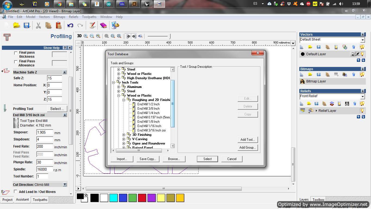This screenshot has height=209, width=371.
Task: Zoom out on the 2D view
Action: [92, 36]
